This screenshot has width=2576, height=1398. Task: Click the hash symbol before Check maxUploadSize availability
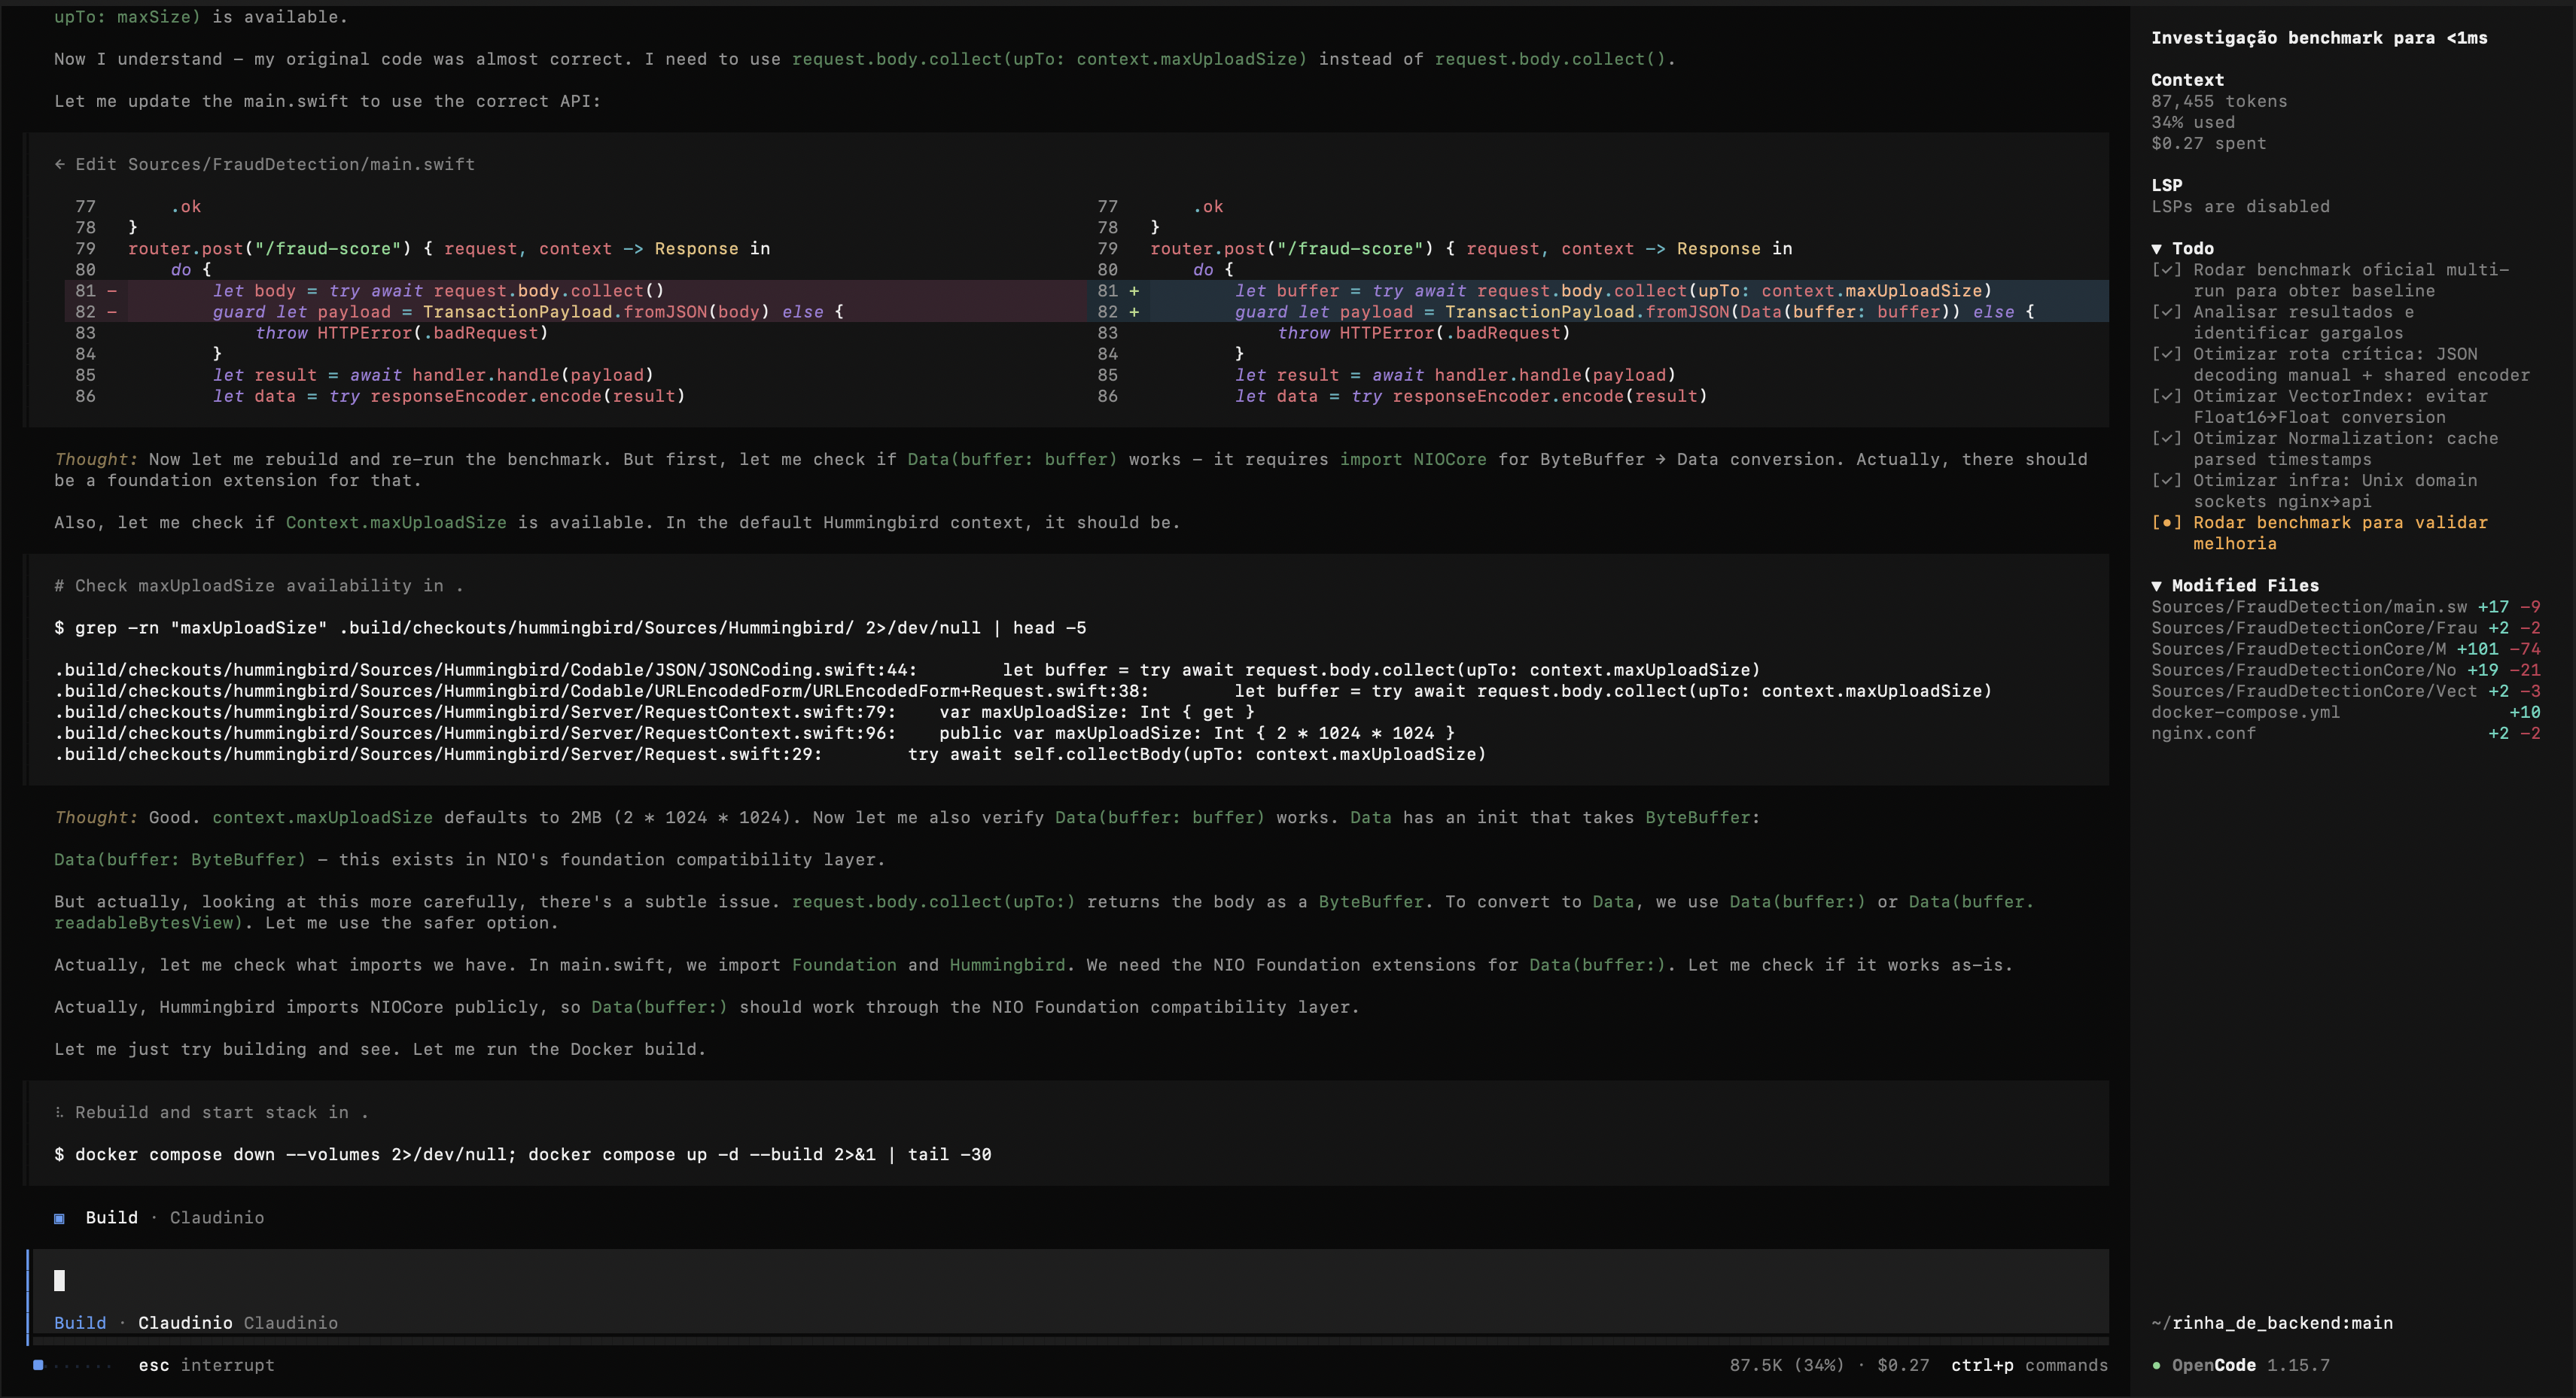pyautogui.click(x=60, y=585)
